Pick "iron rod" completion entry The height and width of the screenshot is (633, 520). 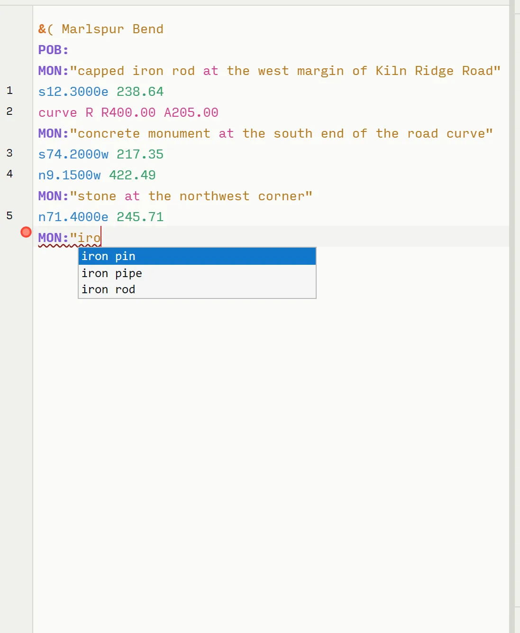coord(197,289)
